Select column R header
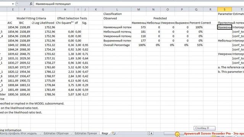The image size is (244, 137). coord(210,10)
